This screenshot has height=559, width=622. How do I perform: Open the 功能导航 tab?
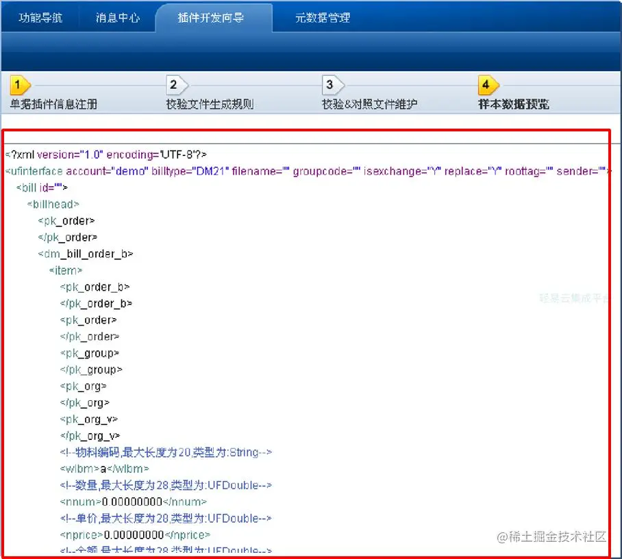click(x=40, y=17)
